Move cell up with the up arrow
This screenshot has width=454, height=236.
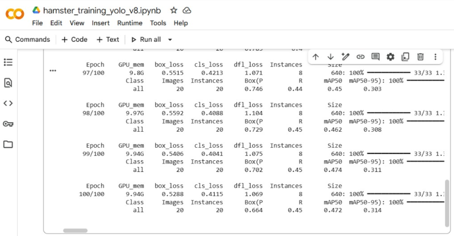click(316, 57)
